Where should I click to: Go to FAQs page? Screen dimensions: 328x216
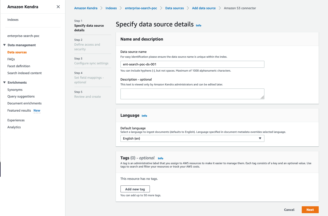[x=11, y=59]
